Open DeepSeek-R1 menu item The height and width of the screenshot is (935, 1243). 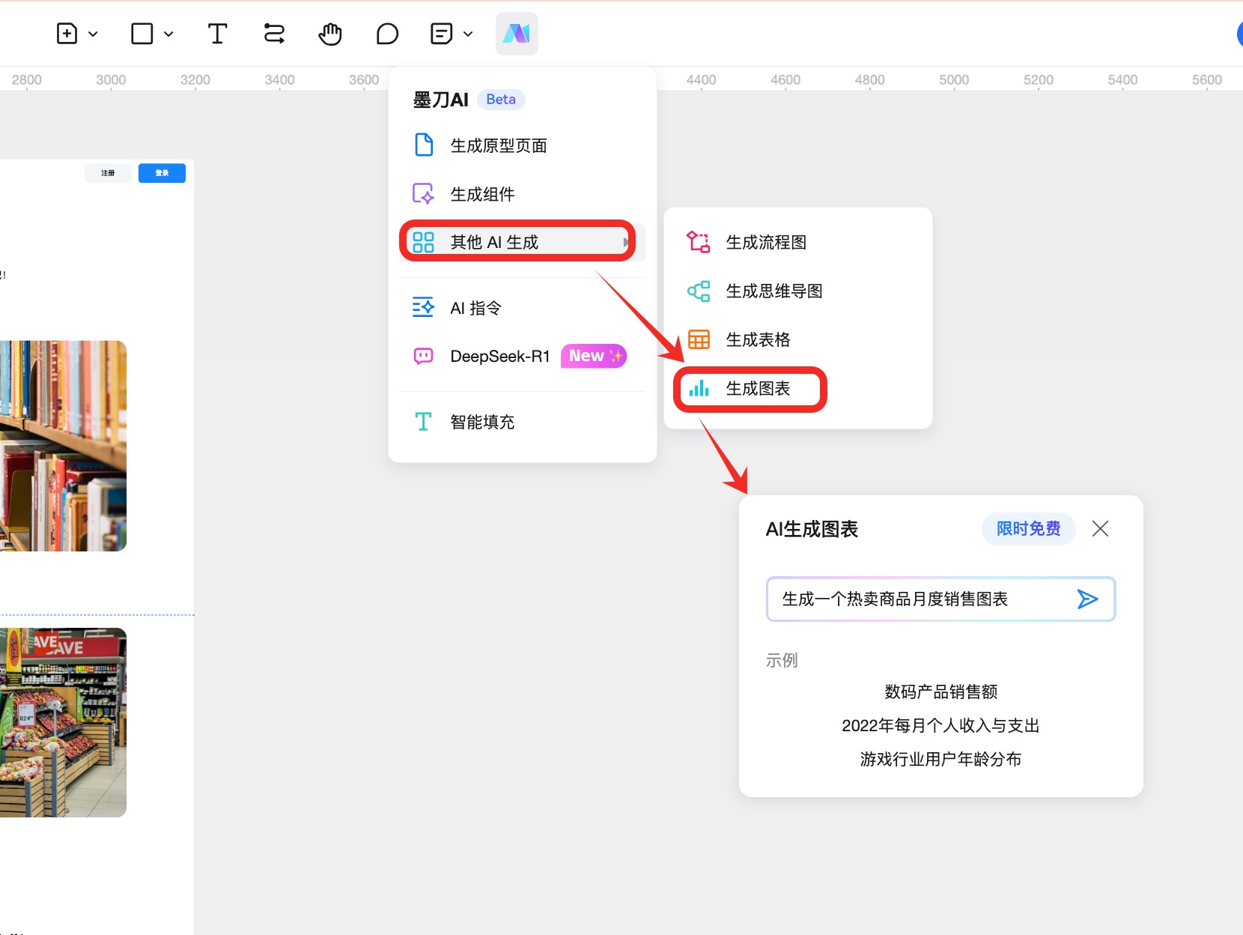pos(522,356)
